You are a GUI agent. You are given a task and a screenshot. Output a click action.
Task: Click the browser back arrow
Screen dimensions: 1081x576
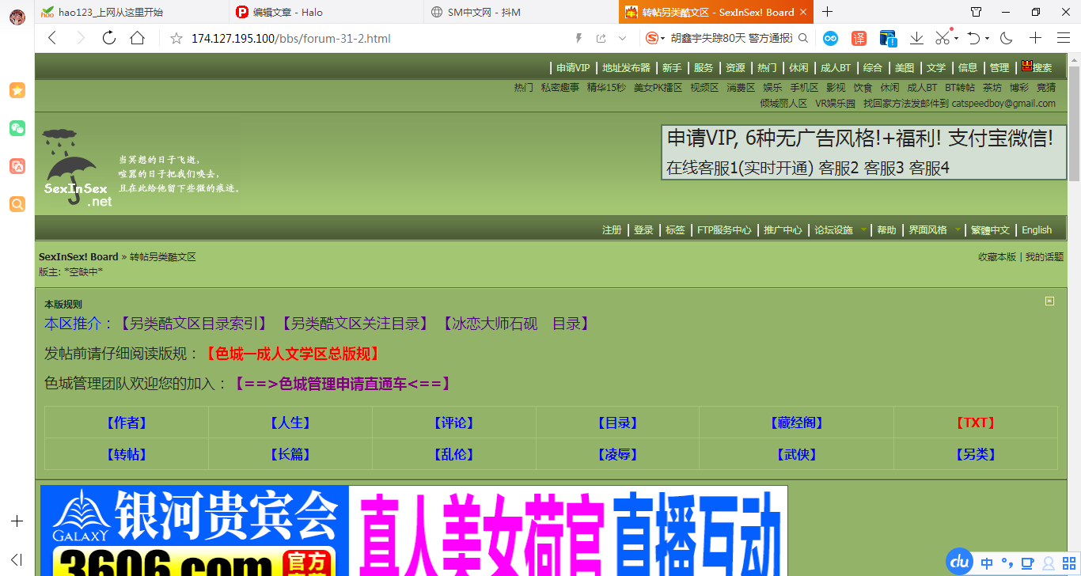52,38
